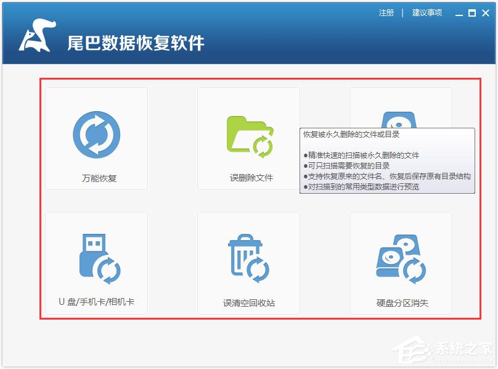Click the 尾巴数据恢复软件 title text
The height and width of the screenshot is (369, 498).
pos(136,43)
